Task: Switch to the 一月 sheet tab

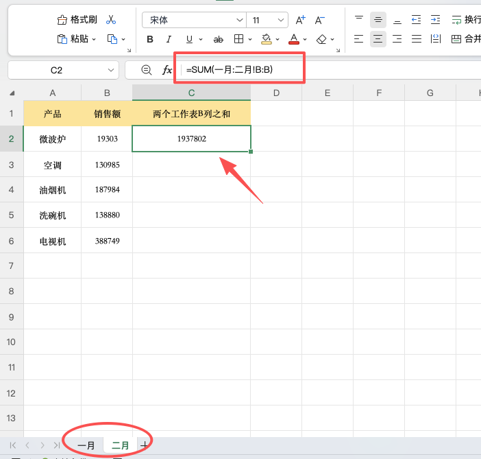Action: 86,445
